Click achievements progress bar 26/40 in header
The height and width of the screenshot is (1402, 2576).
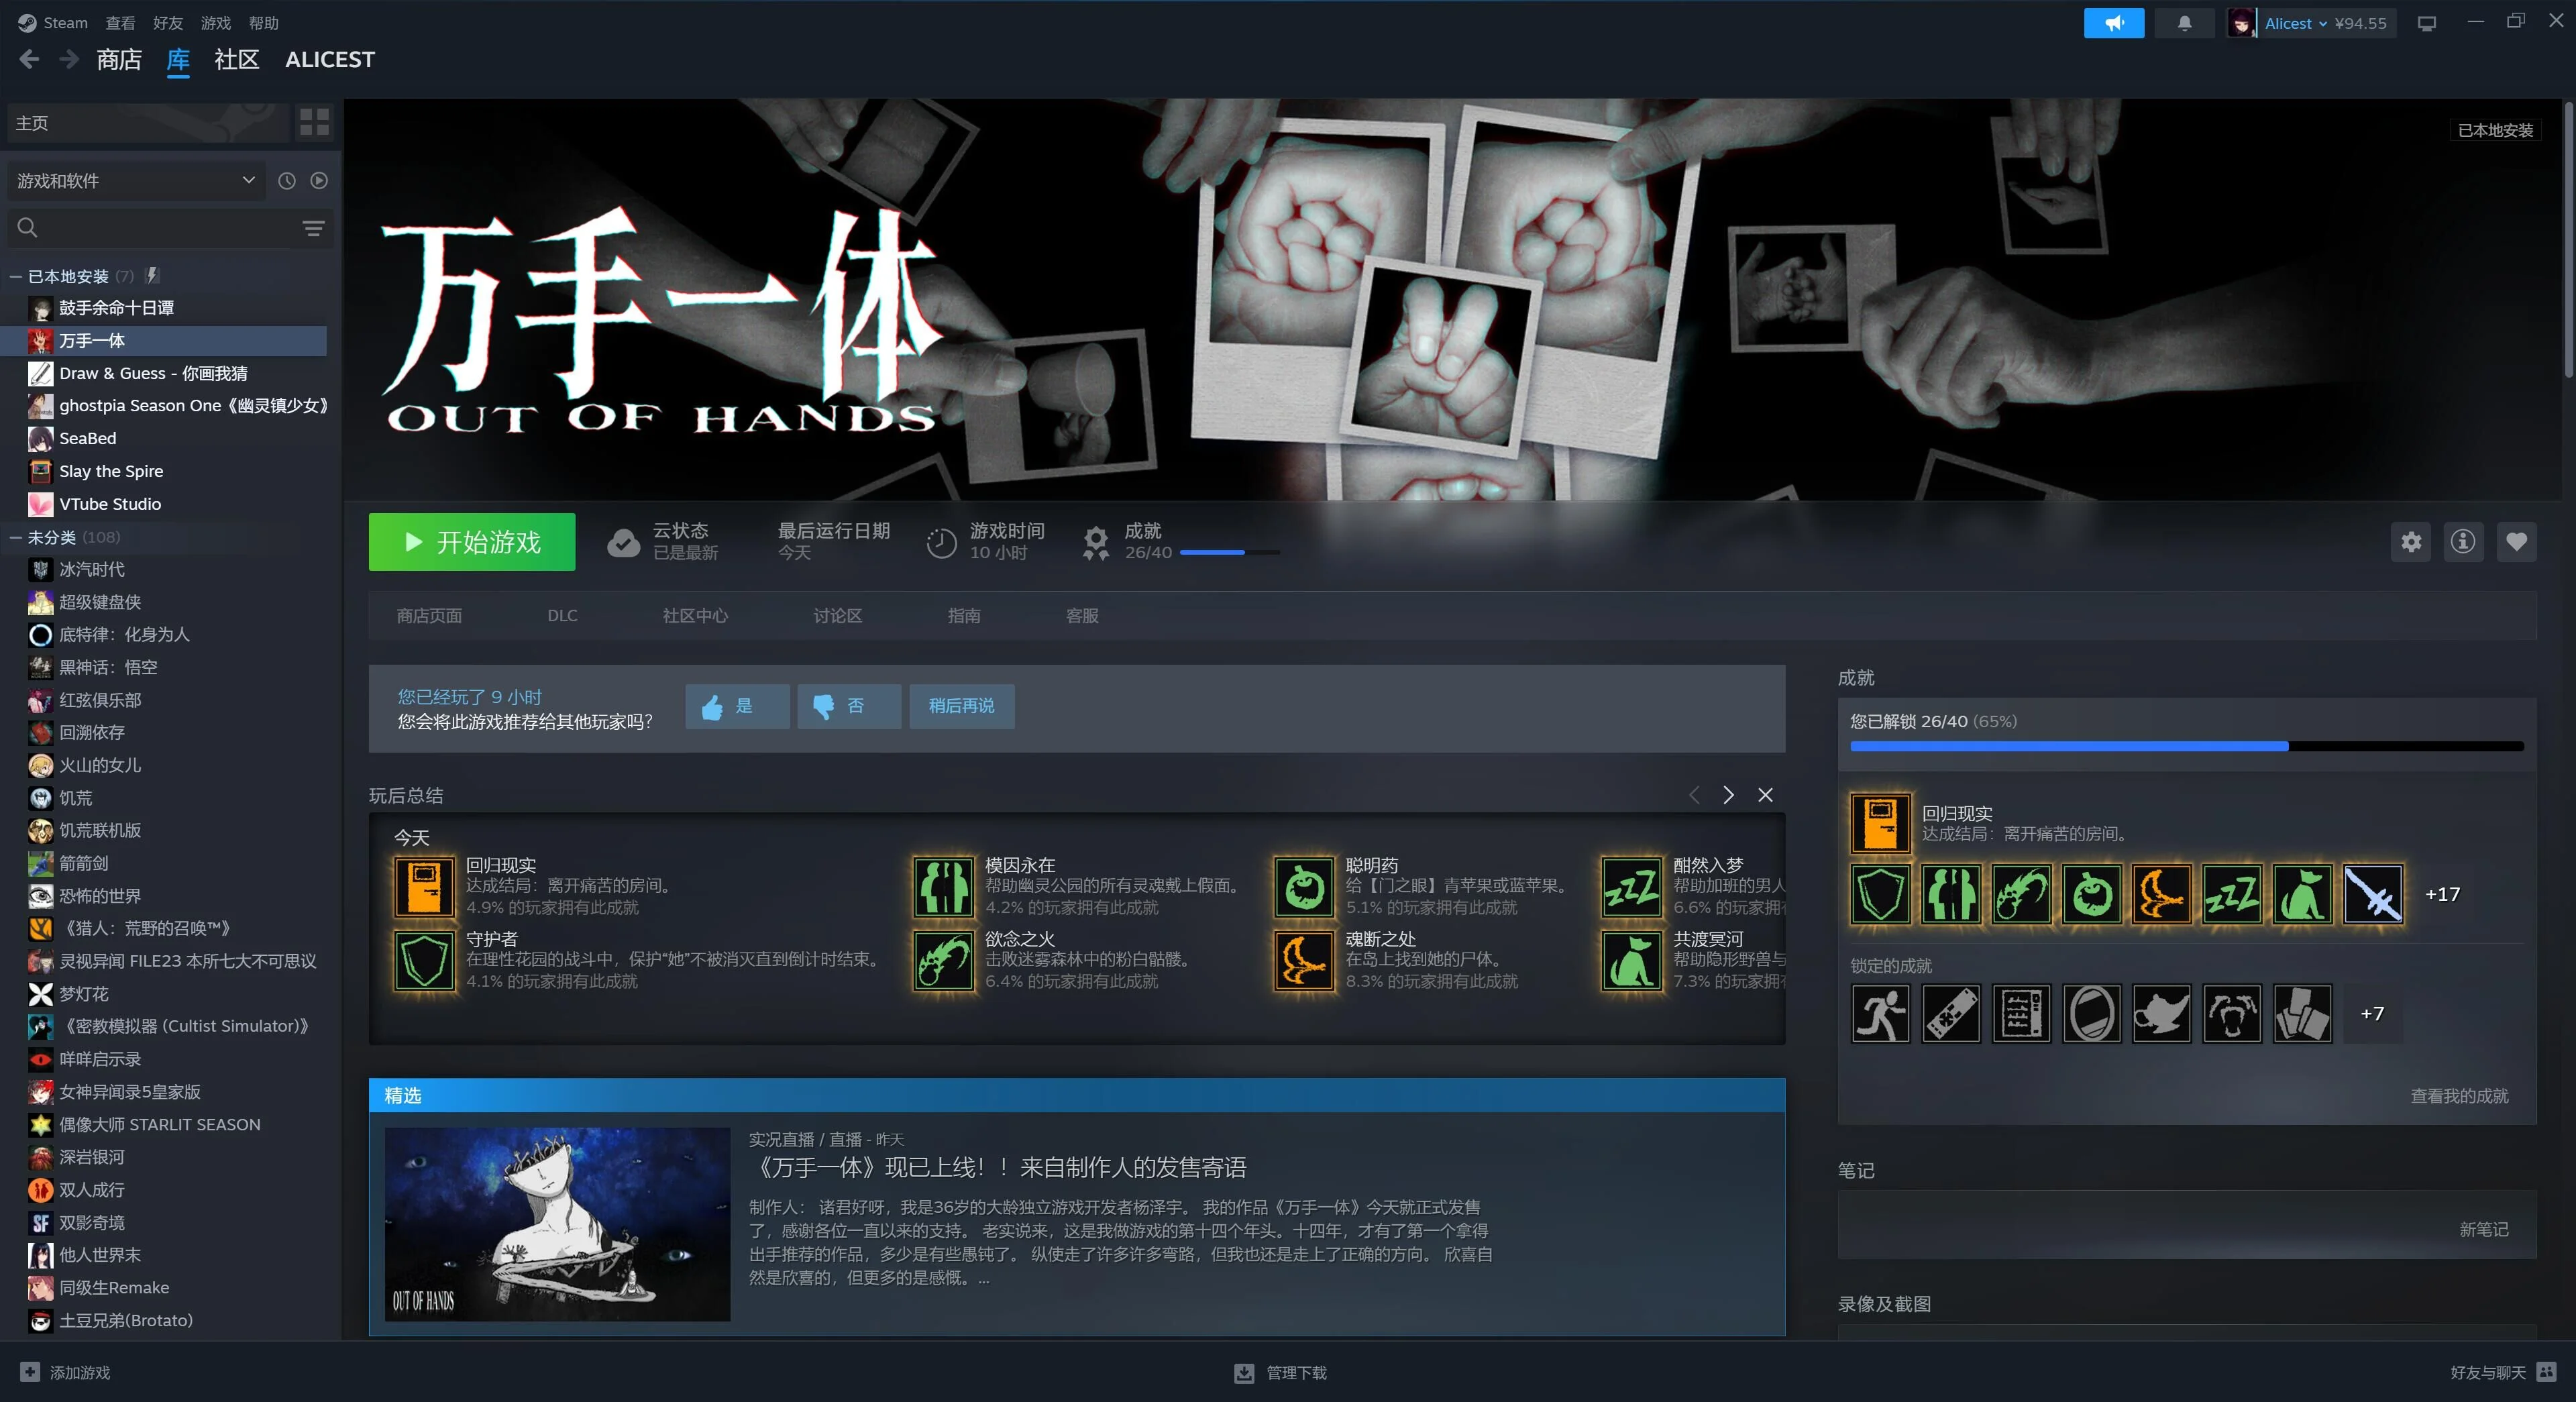point(1229,552)
